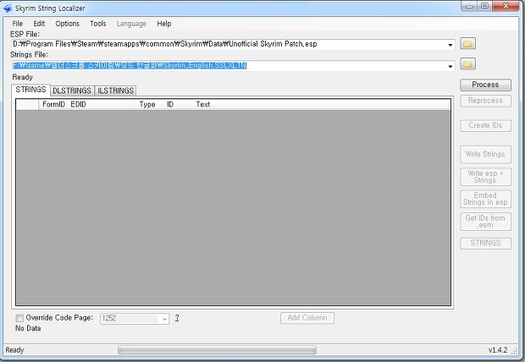Viewport: 525px width, 362px height.
Task: Switch to the STRINGS tab
Action: 30,90
